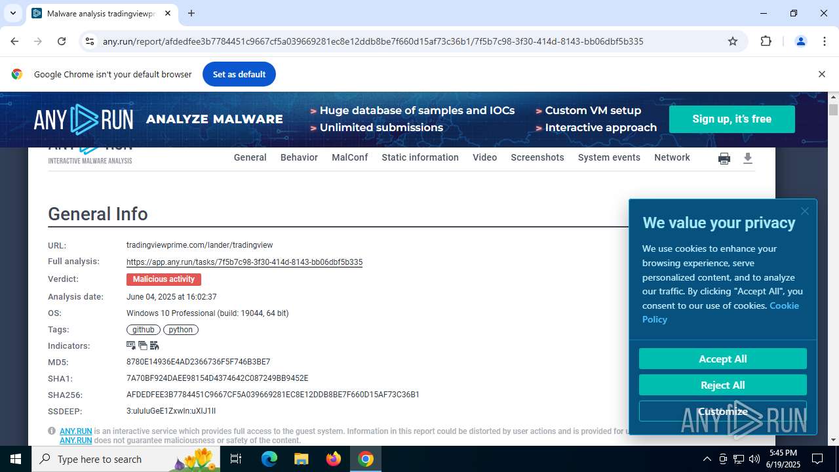This screenshot has width=839, height=472.
Task: Go to MalConf section
Action: tap(350, 157)
